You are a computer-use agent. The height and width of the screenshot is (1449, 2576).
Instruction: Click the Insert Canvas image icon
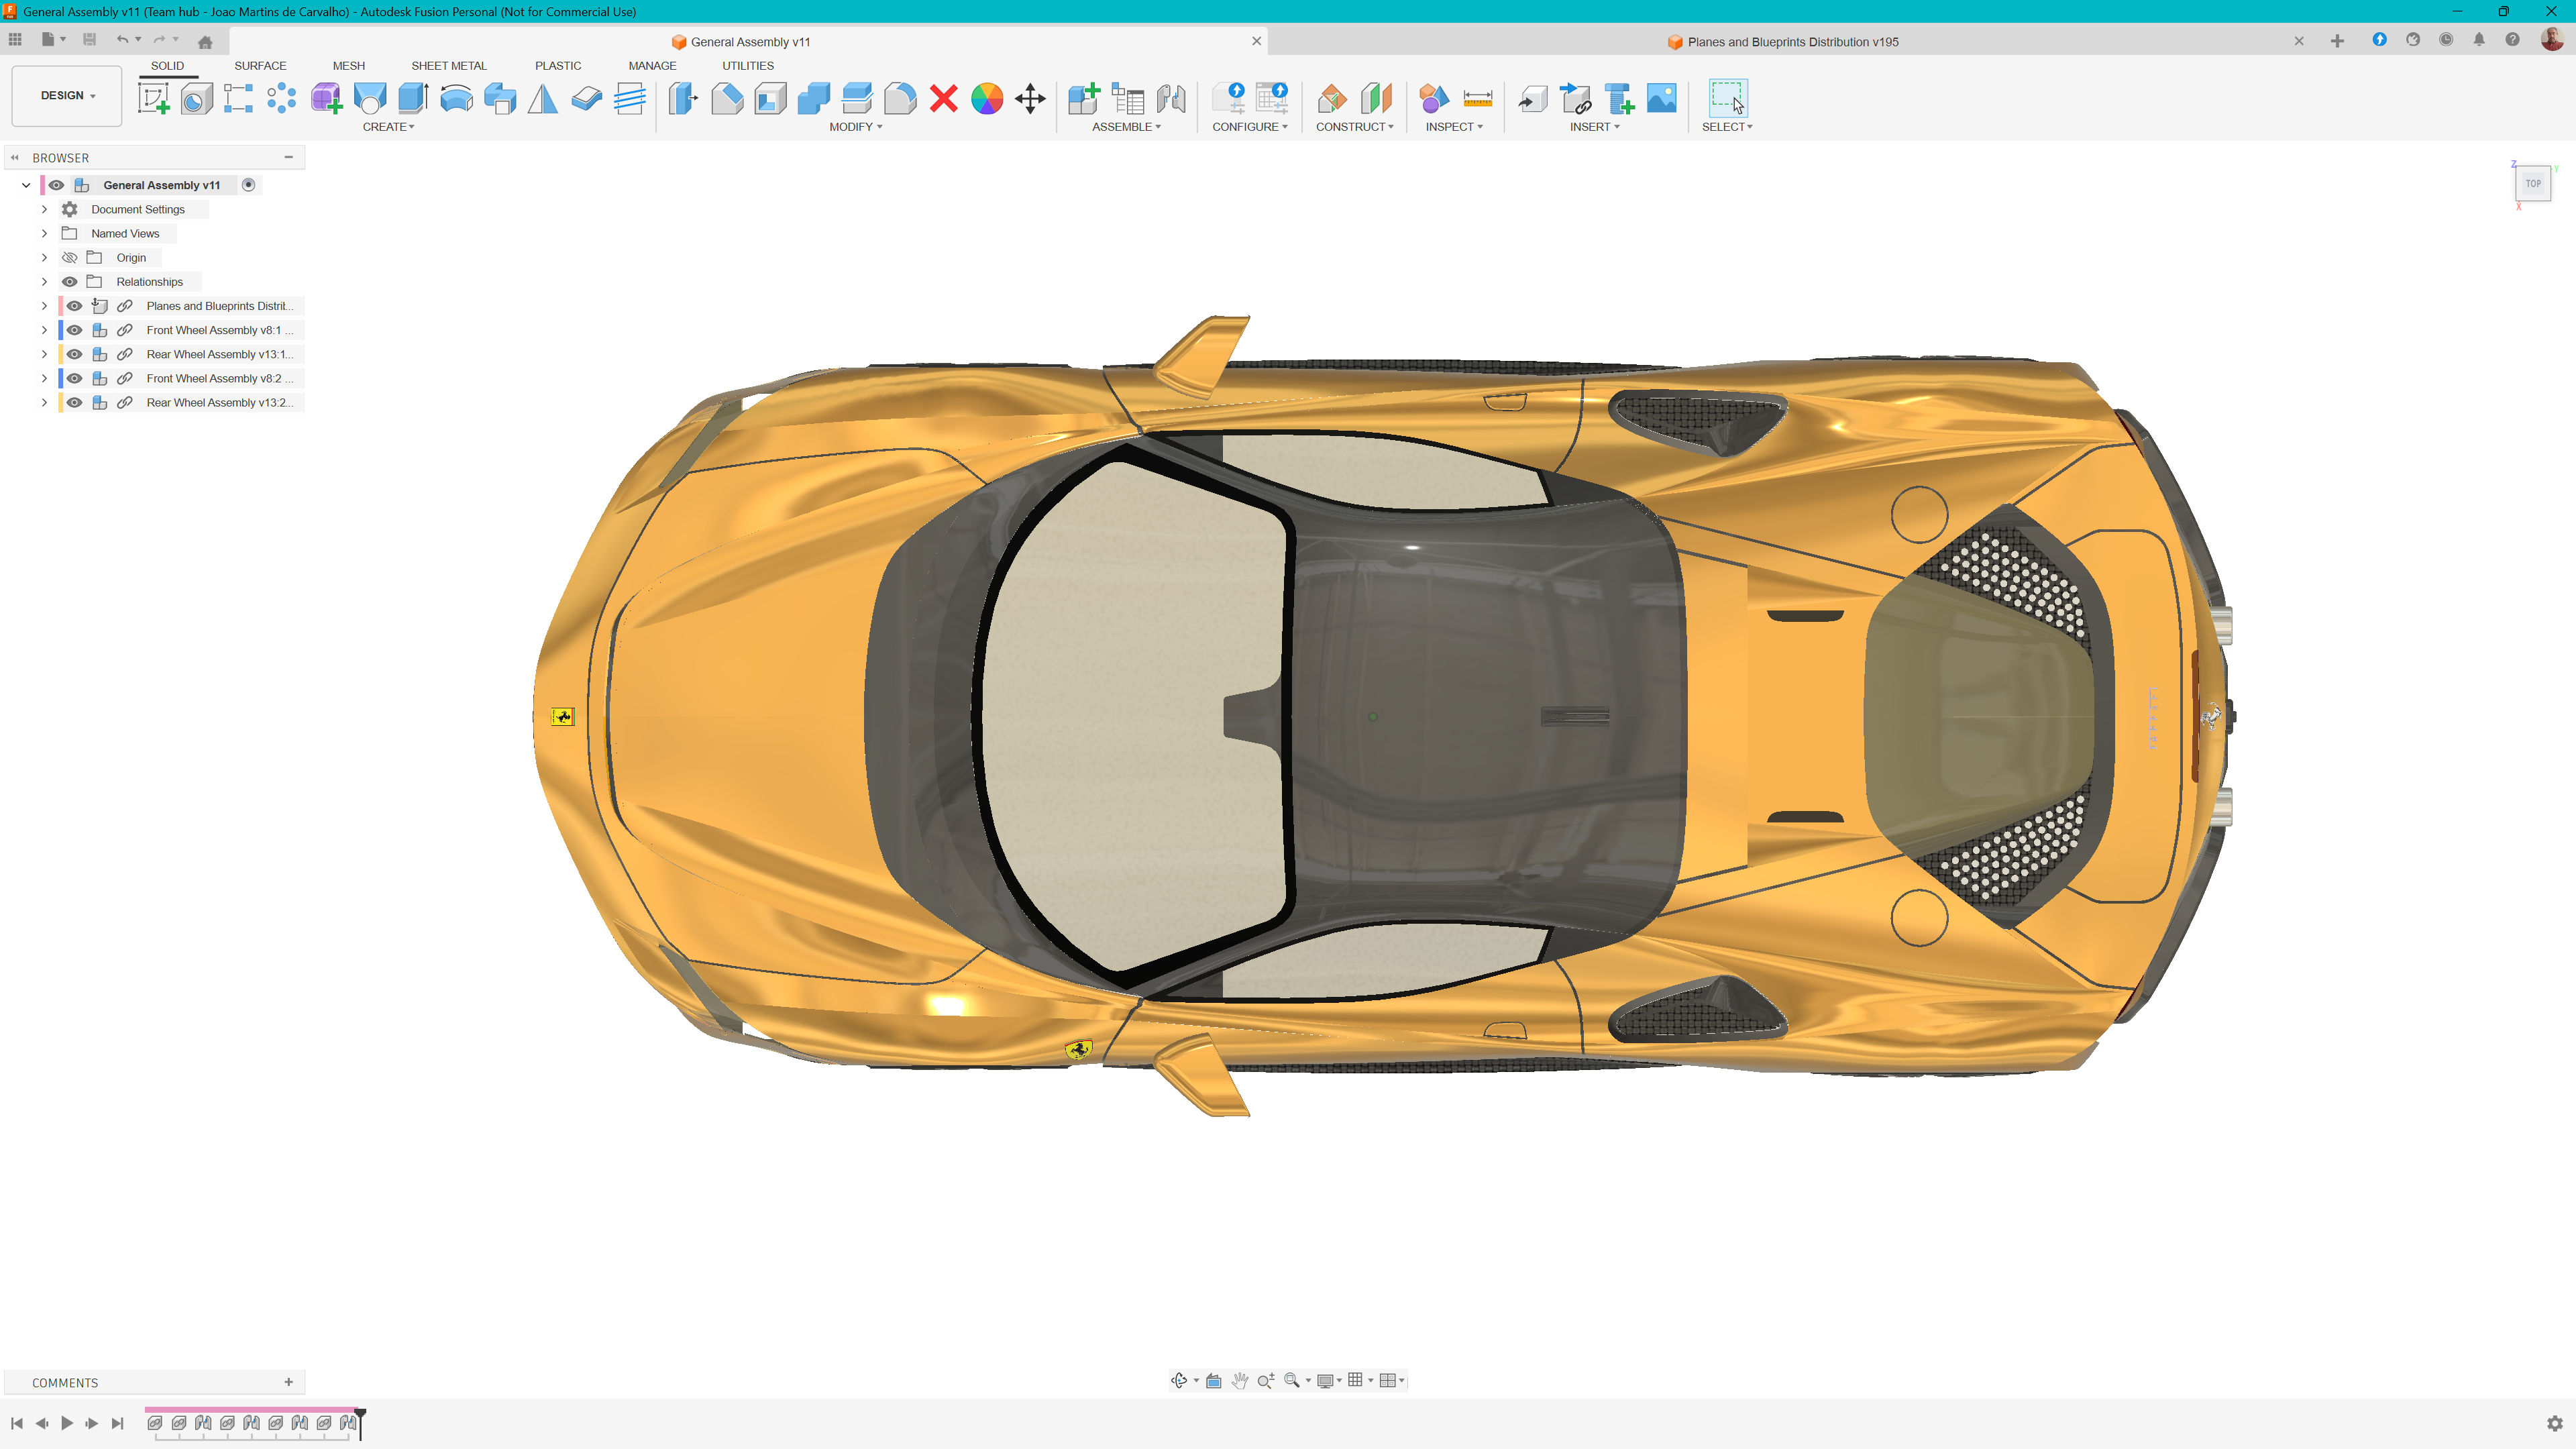tap(1661, 98)
